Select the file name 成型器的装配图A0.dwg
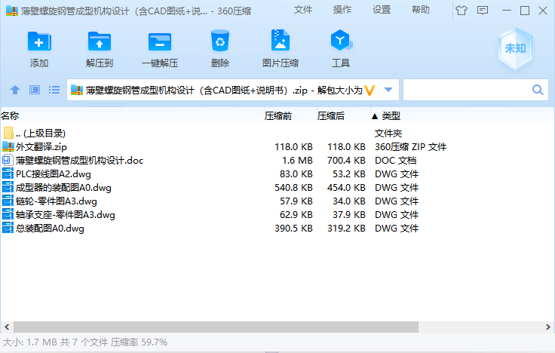Image resolution: width=555 pixels, height=353 pixels. click(63, 188)
